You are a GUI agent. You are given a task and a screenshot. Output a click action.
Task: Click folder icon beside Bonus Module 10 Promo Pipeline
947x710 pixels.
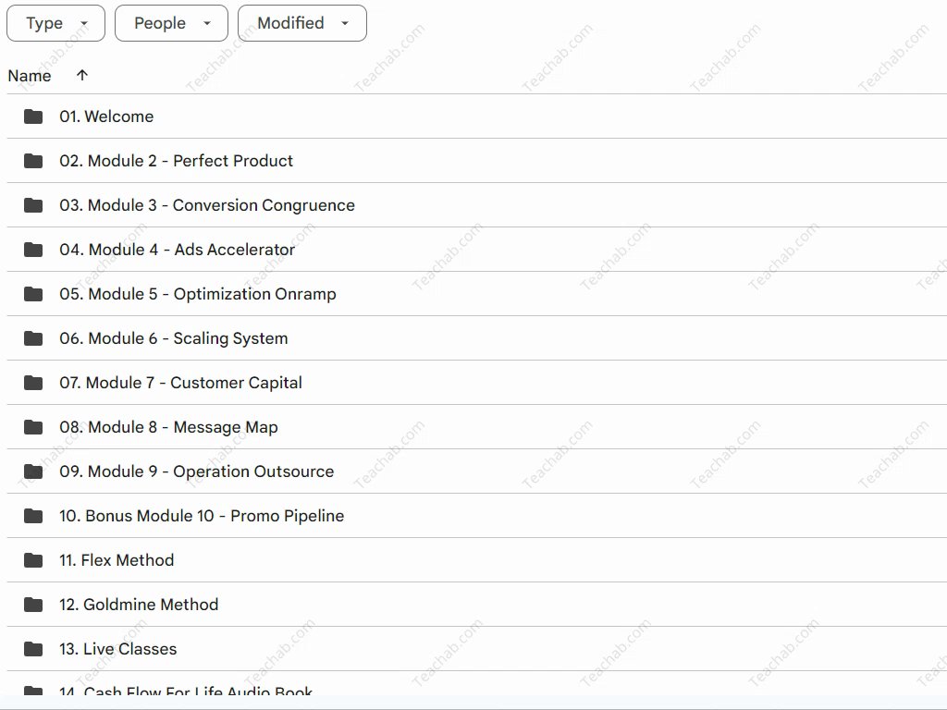pyautogui.click(x=33, y=516)
